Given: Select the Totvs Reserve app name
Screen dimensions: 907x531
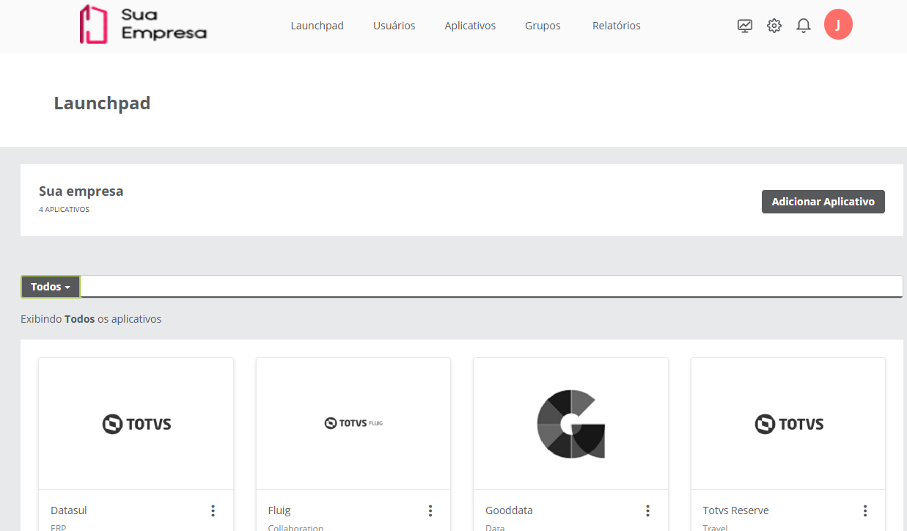Looking at the screenshot, I should pyautogui.click(x=735, y=510).
